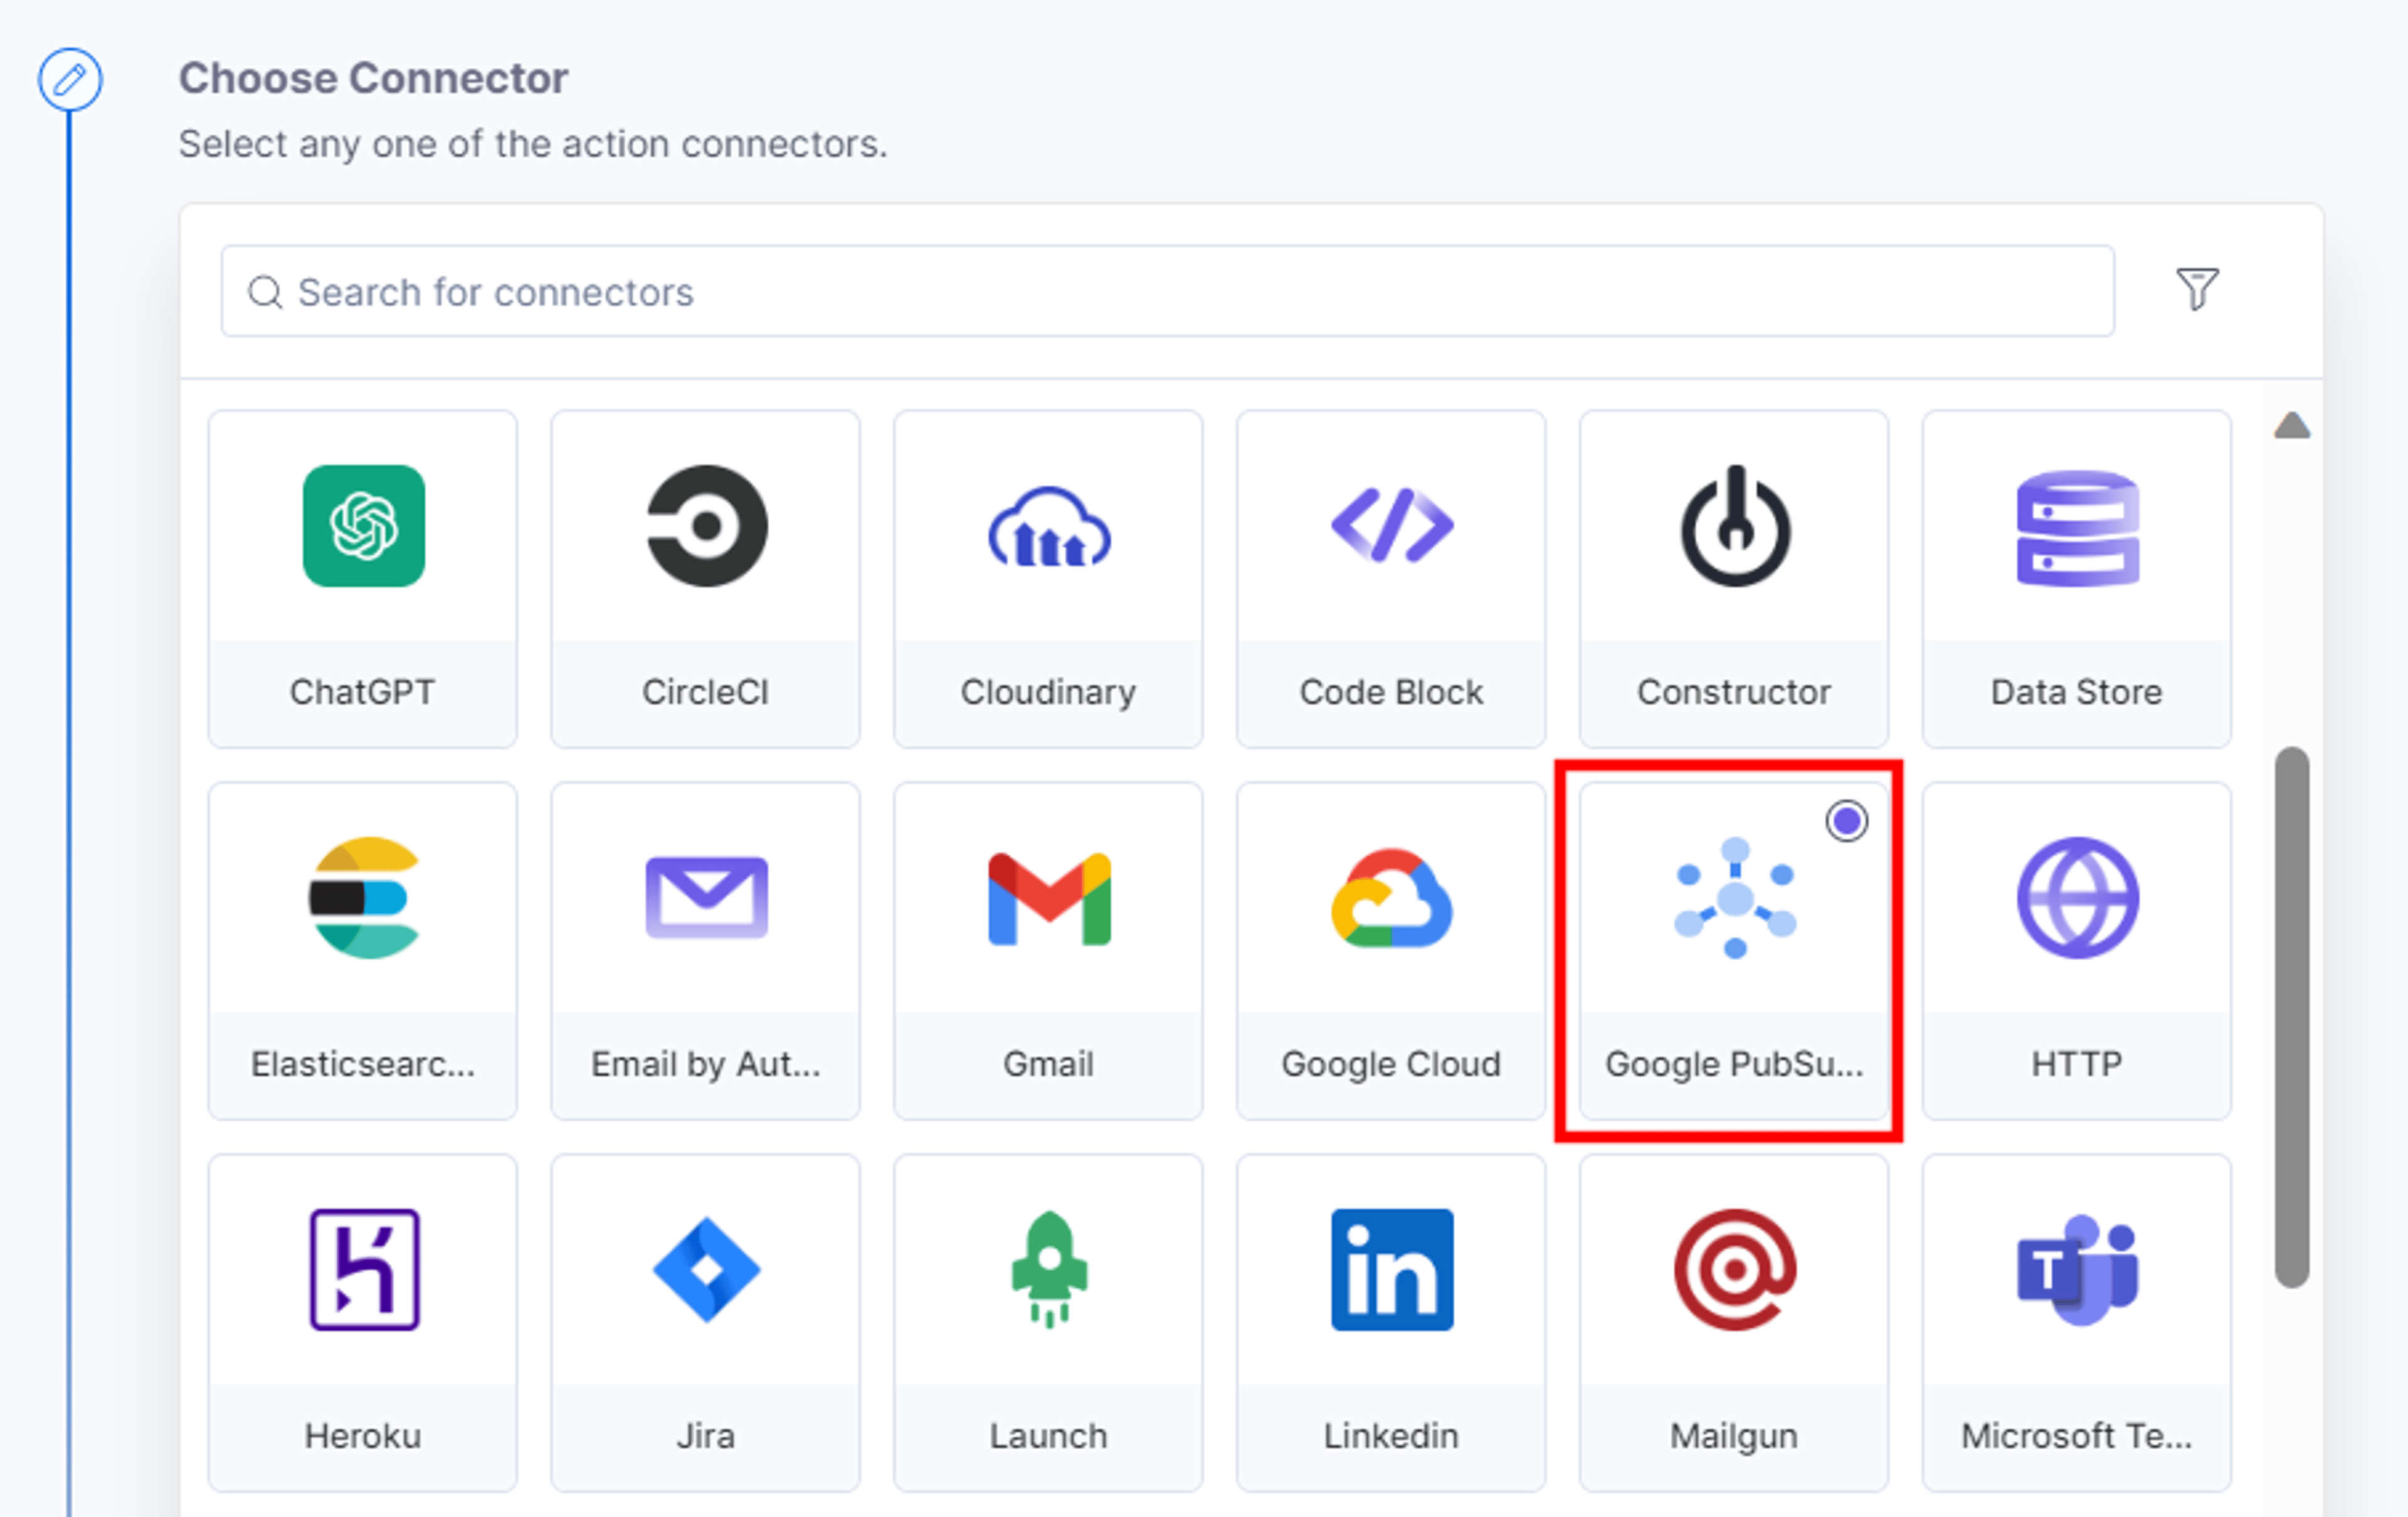The image size is (2408, 1517).
Task: Choose the Mailgun connector icon
Action: (1735, 1269)
